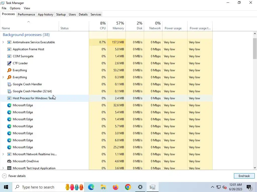
Task: Sort by the Disk column header
Action: pyautogui.click(x=135, y=26)
